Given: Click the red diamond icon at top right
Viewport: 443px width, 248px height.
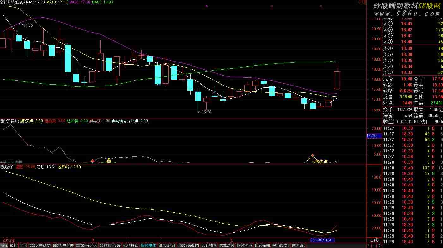Looking at the screenshot, I should point(360,2).
